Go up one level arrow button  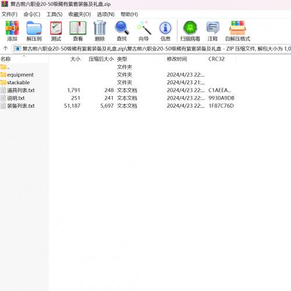click(x=5, y=48)
